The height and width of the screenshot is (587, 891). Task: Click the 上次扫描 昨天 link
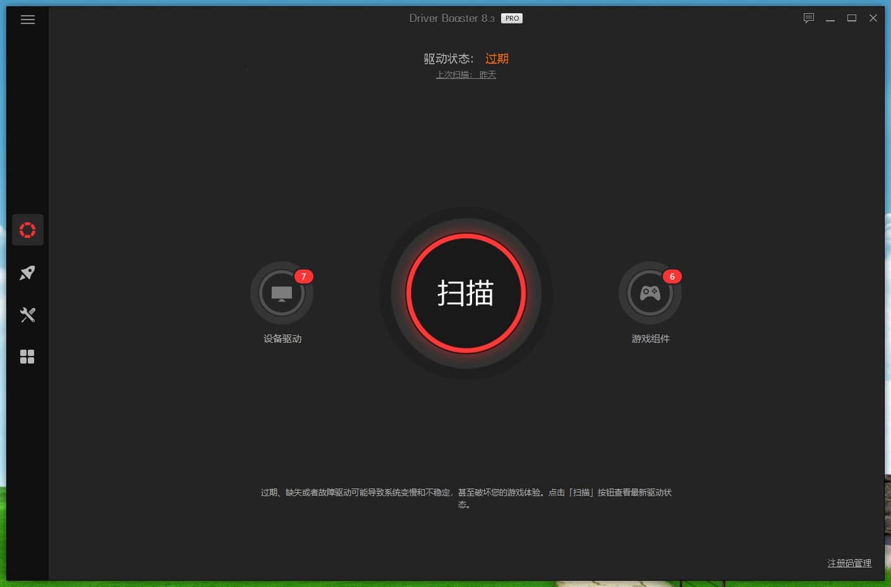tap(466, 74)
